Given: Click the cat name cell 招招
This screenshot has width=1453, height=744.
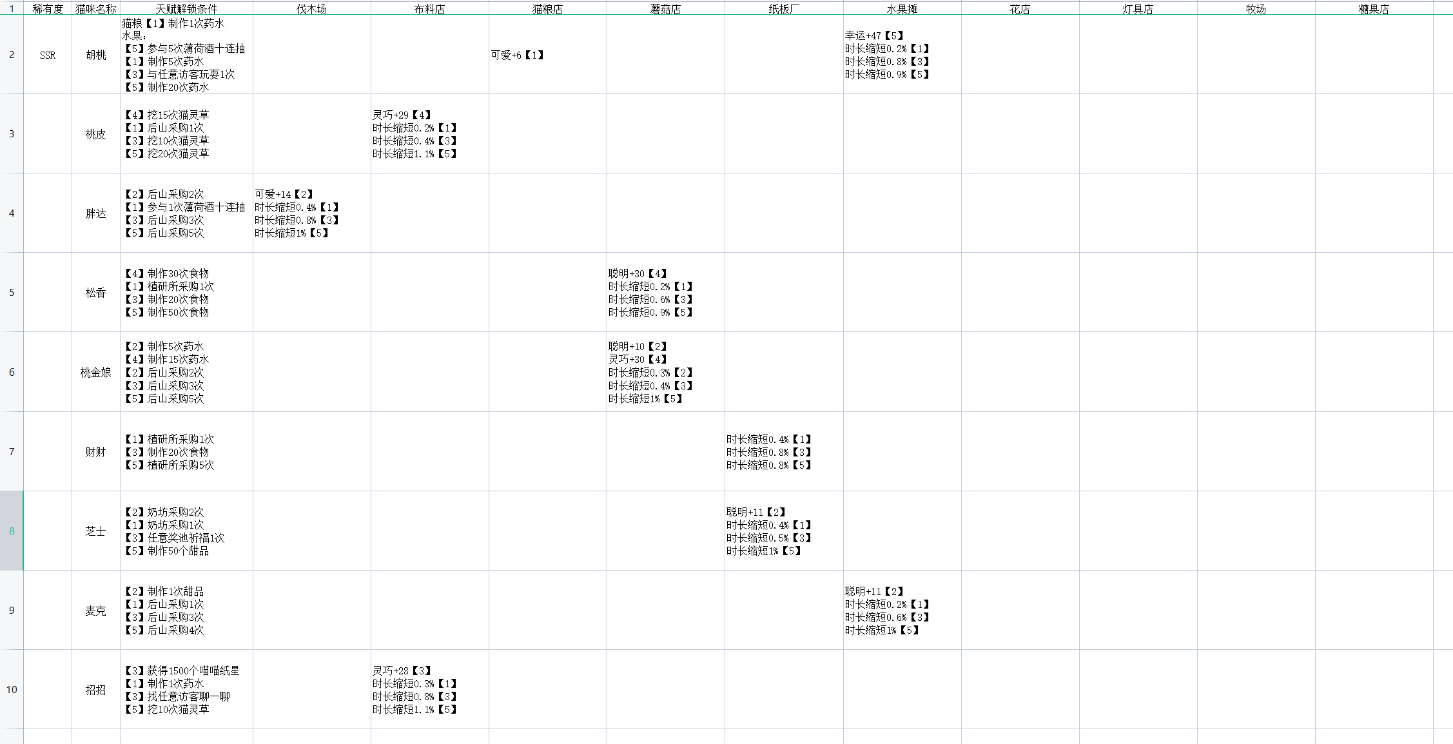Looking at the screenshot, I should 96,690.
